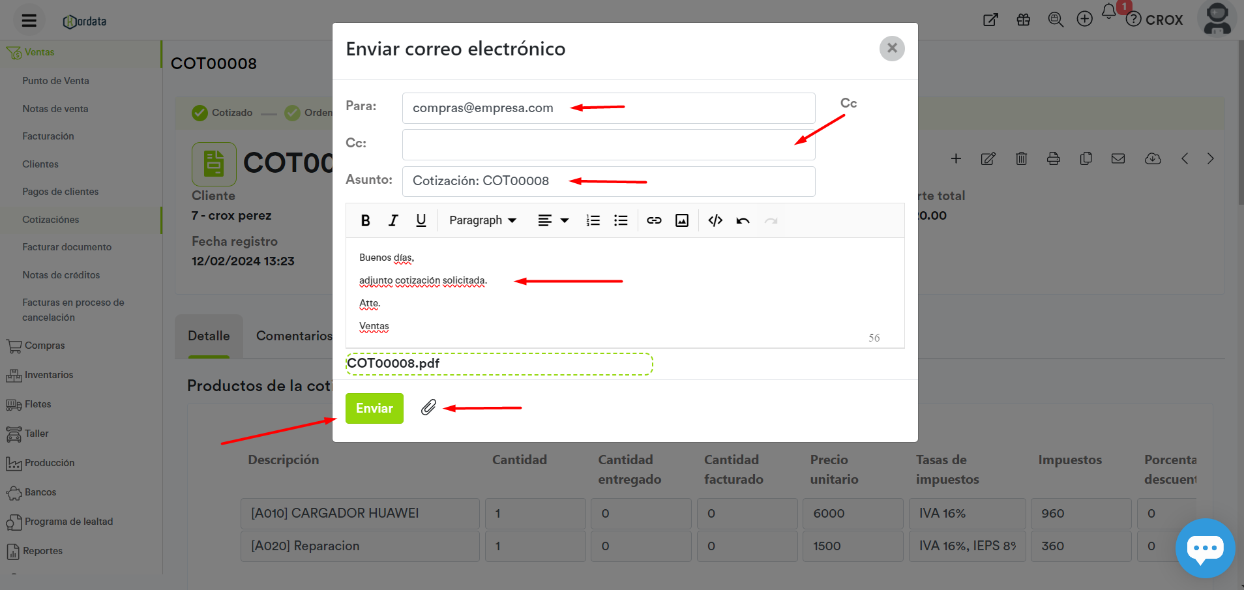
Task: Close the Enviar correo electrónico dialog
Action: point(892,48)
